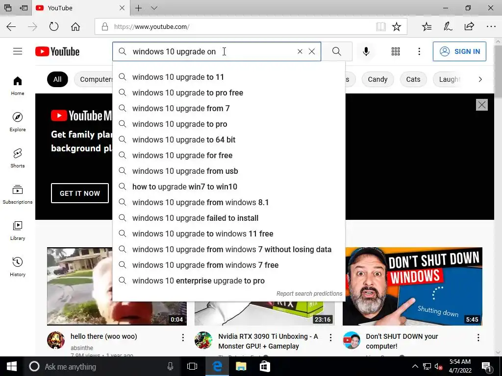Choose suggestion 'windows 10 upgrade from windows 8.1'
Viewport: 502px width, 376px height.
[x=229, y=202]
